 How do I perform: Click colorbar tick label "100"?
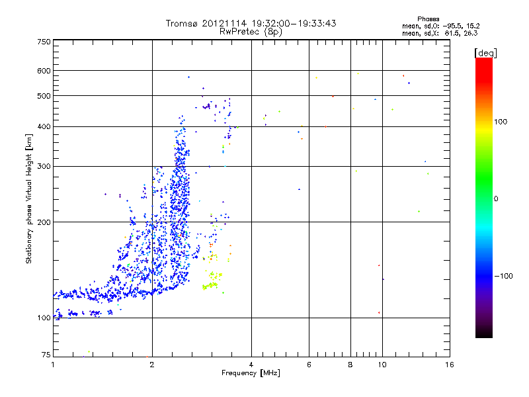point(501,122)
